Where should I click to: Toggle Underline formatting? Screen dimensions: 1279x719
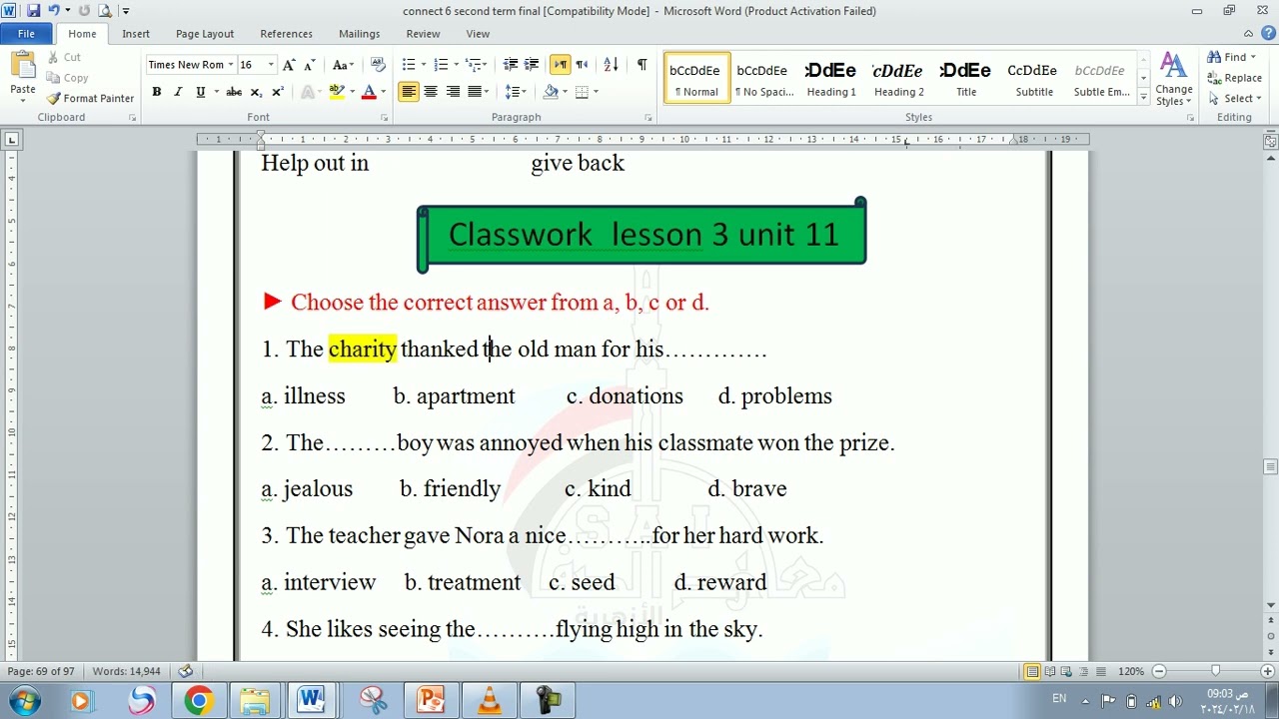pyautogui.click(x=200, y=92)
